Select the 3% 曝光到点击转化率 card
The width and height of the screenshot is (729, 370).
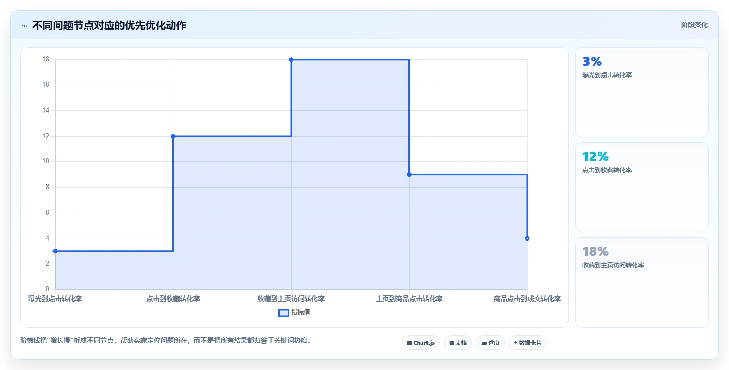pyautogui.click(x=642, y=92)
